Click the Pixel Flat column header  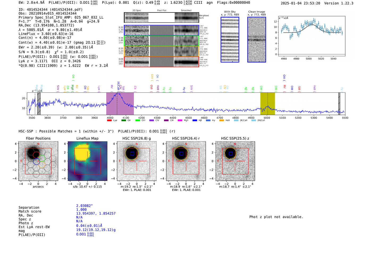[162, 11]
